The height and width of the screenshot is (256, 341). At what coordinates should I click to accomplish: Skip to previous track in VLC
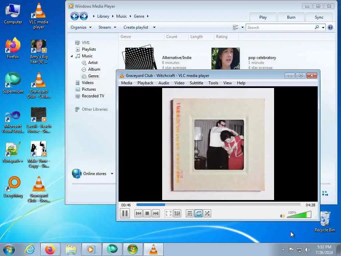[138, 213]
